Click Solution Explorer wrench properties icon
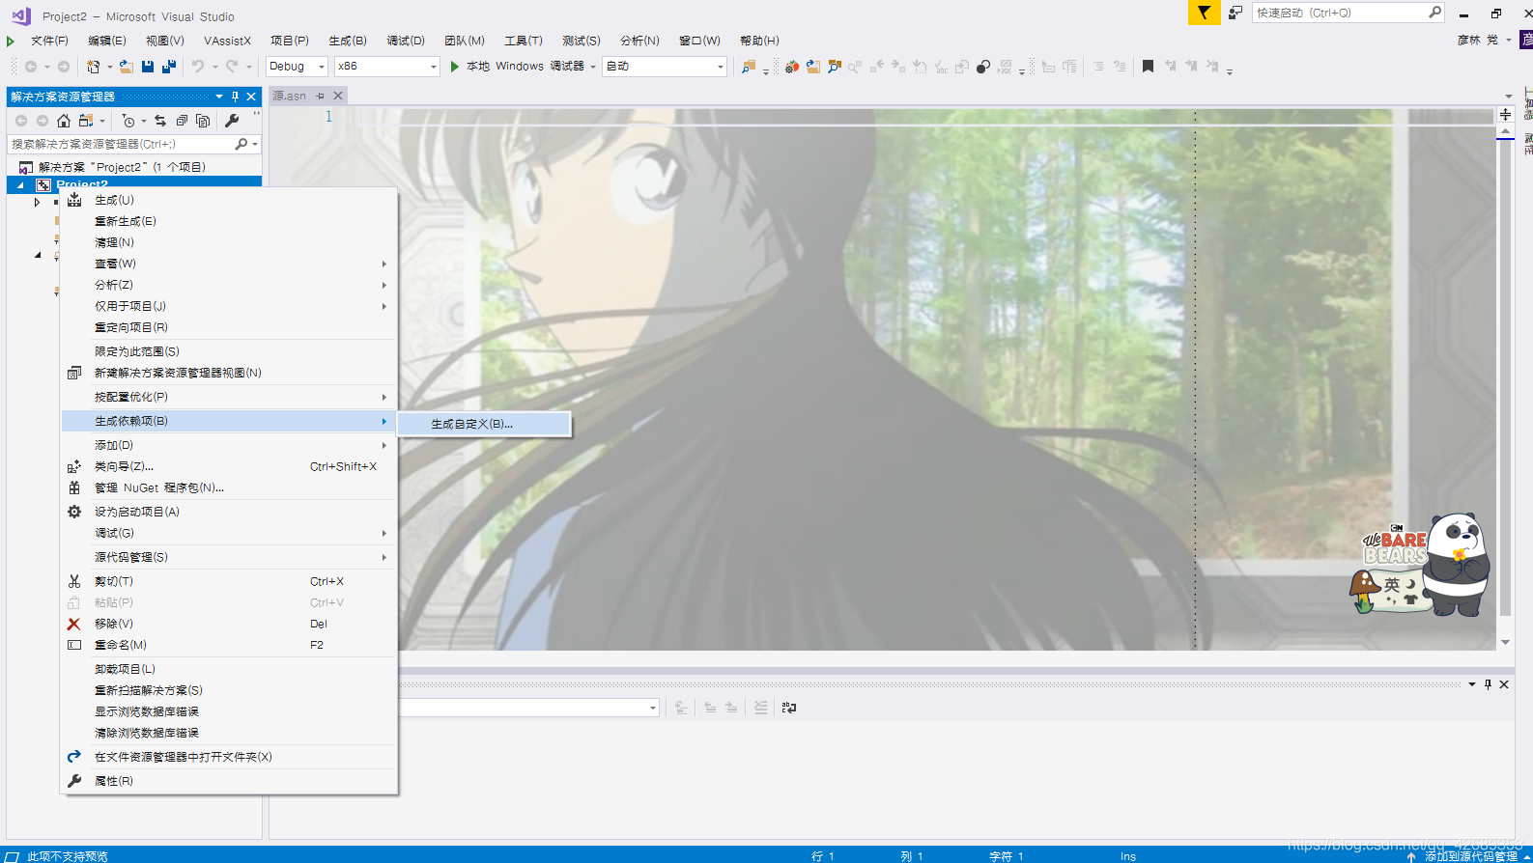The image size is (1533, 863). coord(232,121)
